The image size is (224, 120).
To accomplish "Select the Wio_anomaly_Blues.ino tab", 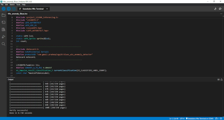I will tap(17, 14).
